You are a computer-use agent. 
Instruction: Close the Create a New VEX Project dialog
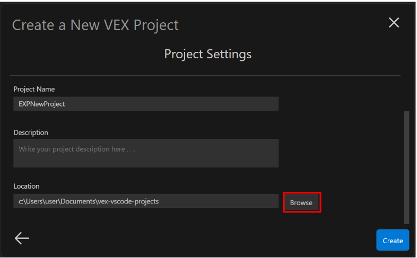point(394,23)
